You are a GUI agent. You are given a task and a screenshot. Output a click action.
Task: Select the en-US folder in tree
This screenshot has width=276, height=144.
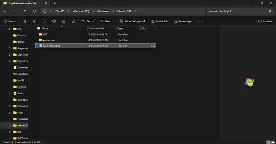(x=19, y=80)
